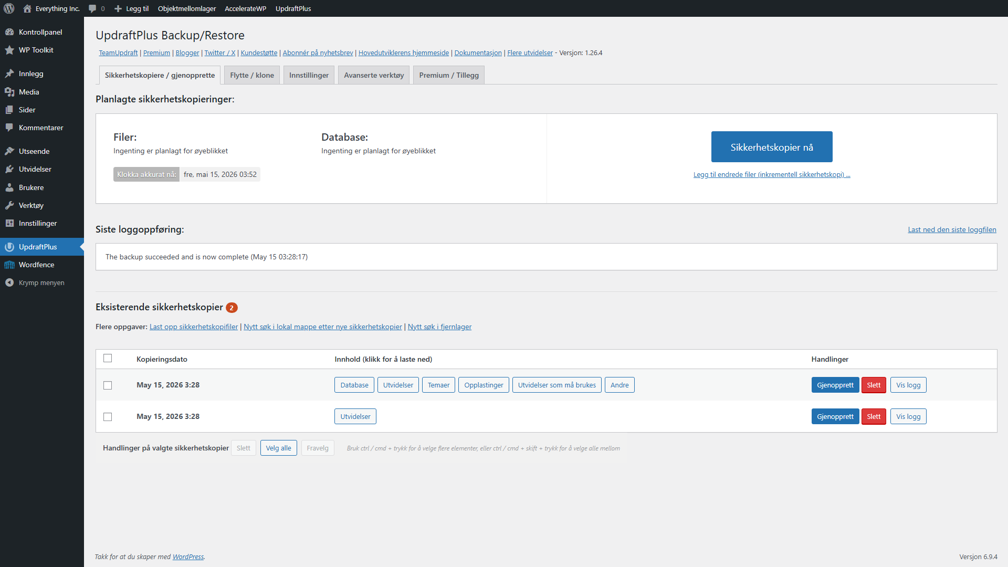Image resolution: width=1008 pixels, height=567 pixels.
Task: Click the UpdraftPlus logo icon in sidebar
Action: (x=9, y=247)
